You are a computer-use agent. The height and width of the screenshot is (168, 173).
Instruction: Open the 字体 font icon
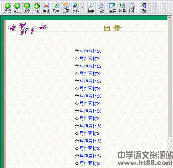[75, 6]
